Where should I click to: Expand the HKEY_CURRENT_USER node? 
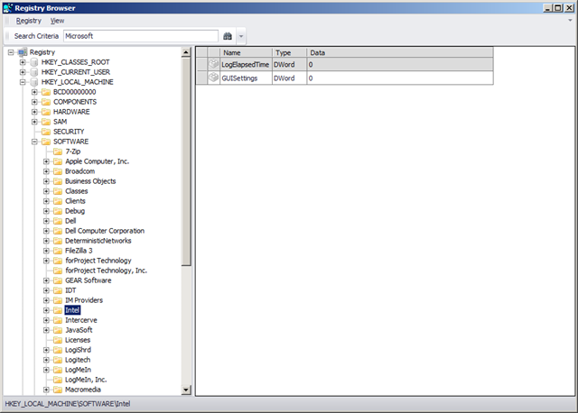click(x=23, y=72)
